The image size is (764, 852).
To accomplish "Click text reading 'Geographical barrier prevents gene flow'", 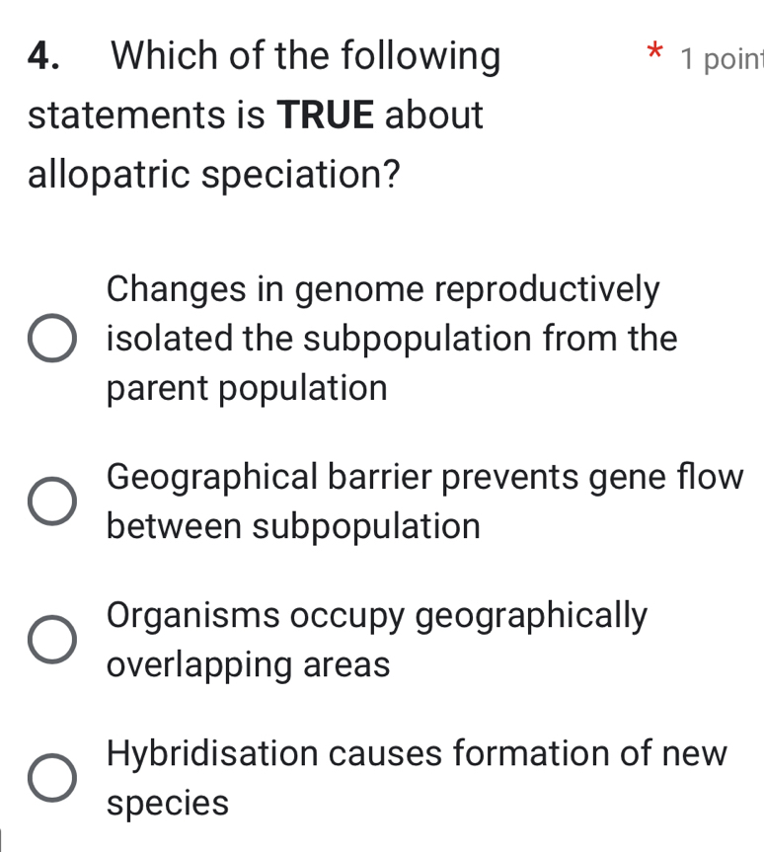I will [x=424, y=477].
